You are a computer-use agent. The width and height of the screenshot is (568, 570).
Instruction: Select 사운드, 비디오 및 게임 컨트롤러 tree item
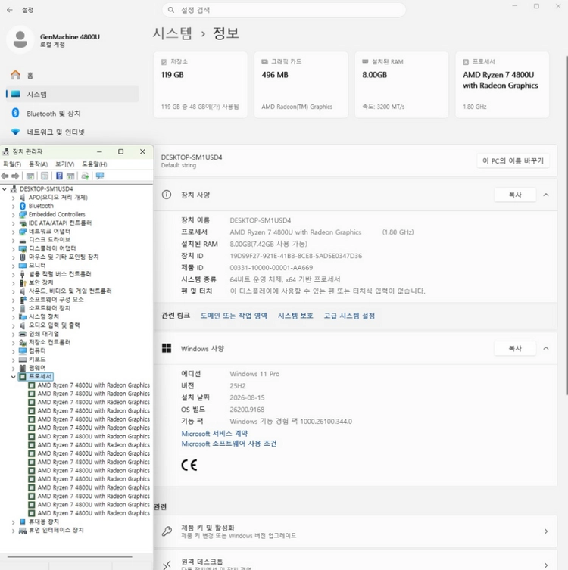coord(70,291)
